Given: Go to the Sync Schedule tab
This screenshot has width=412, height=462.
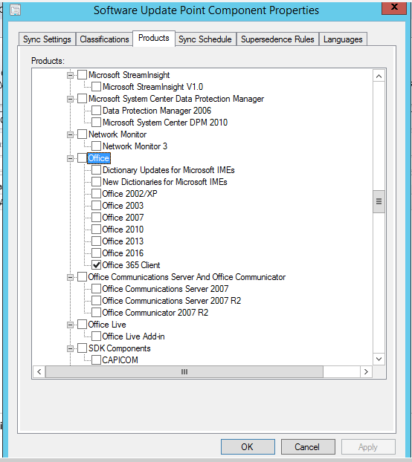Looking at the screenshot, I should (x=205, y=39).
